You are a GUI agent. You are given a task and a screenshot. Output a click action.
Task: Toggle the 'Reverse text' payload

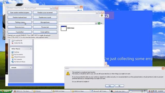point(45,27)
